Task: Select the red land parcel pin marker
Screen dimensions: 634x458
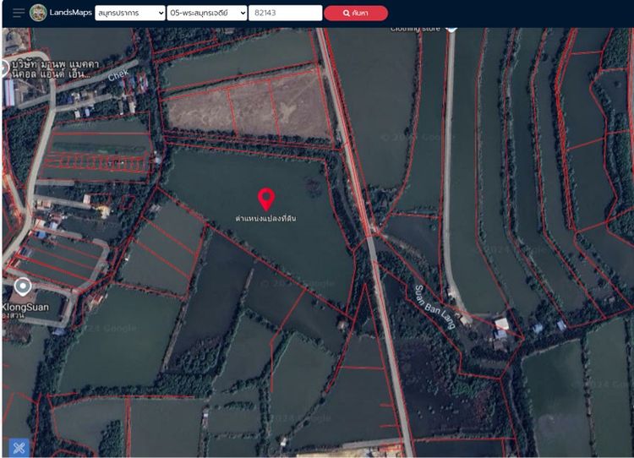Action: (x=266, y=199)
